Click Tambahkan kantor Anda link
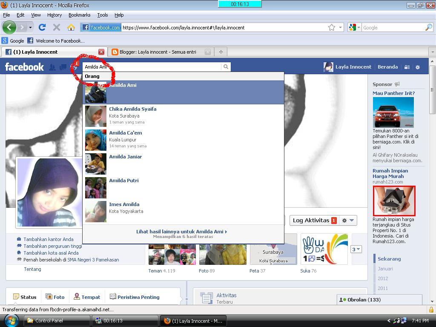436x327 pixels. [49, 239]
